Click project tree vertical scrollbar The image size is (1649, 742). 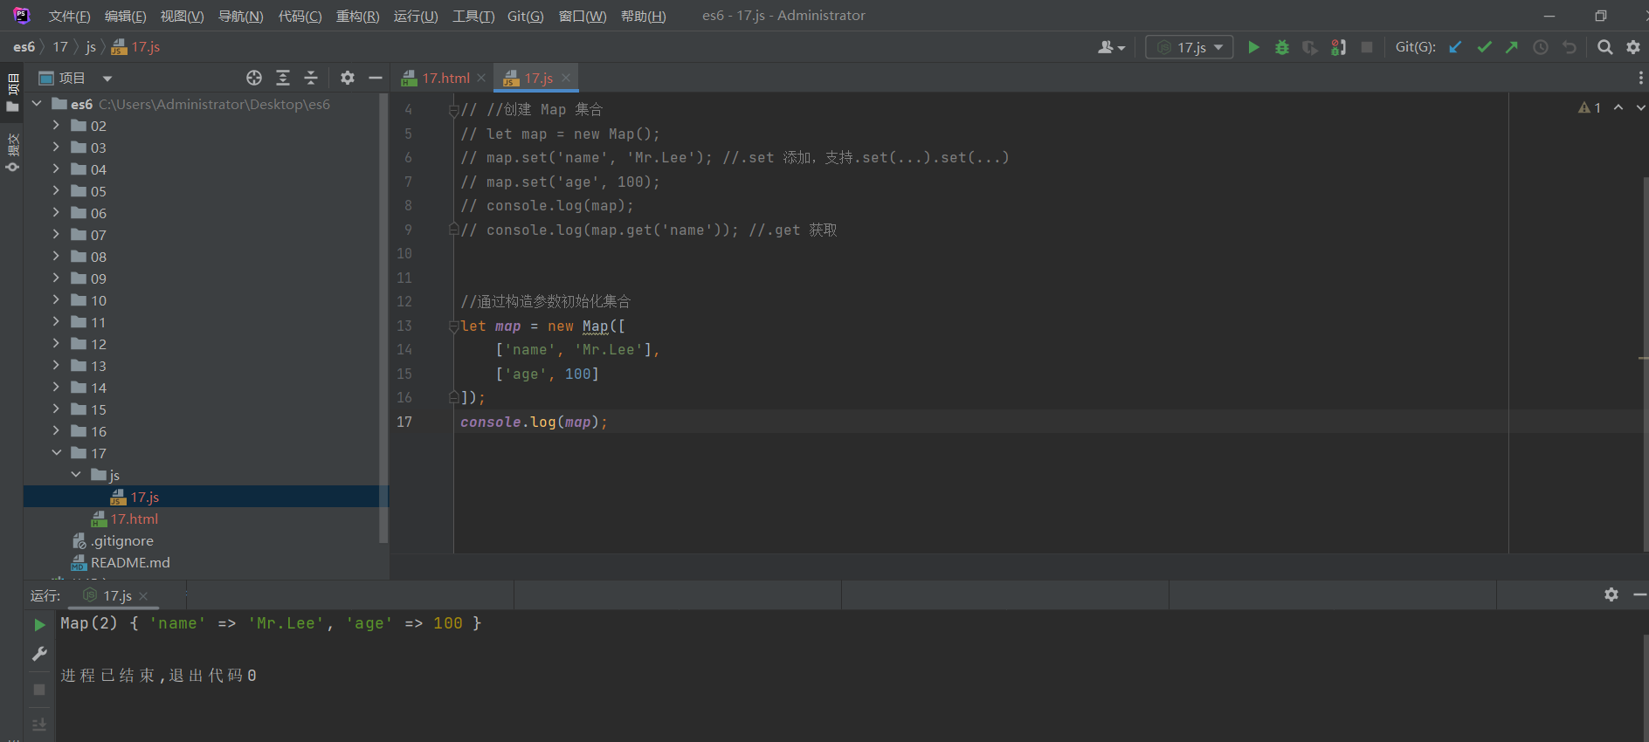point(383,319)
